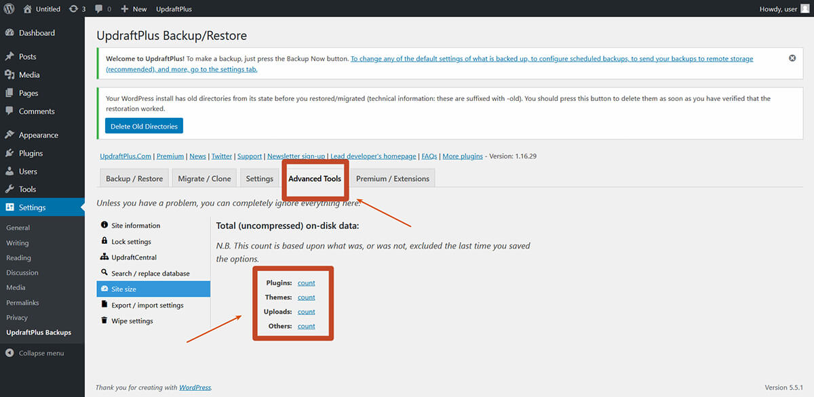814x397 pixels.
Task: Click the Export / import settings file icon
Action: (104, 305)
